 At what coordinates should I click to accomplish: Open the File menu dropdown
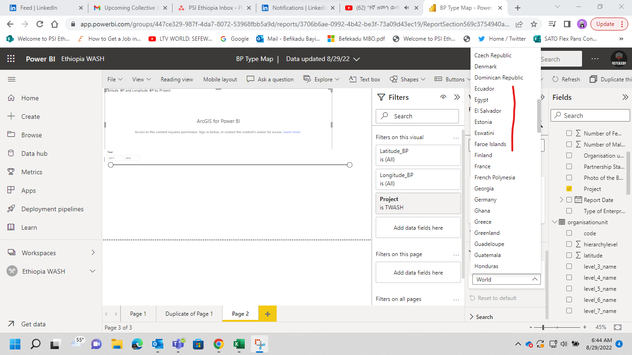(115, 80)
